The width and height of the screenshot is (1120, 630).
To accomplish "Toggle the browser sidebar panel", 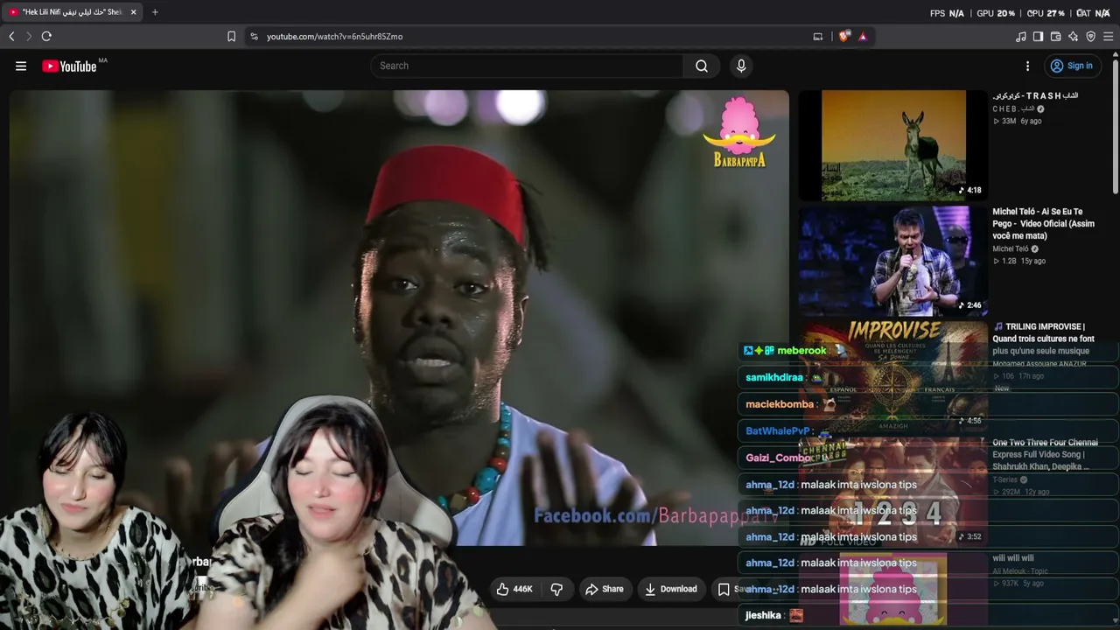I will tap(1038, 36).
